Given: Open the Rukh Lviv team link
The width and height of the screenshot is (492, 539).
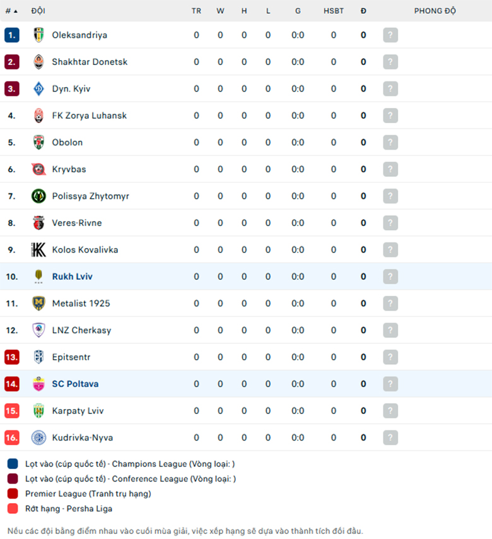Looking at the screenshot, I should pos(72,276).
